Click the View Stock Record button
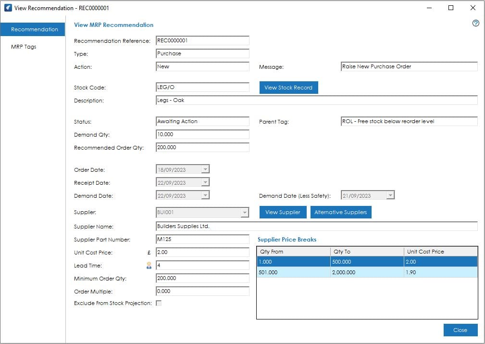 click(x=288, y=88)
